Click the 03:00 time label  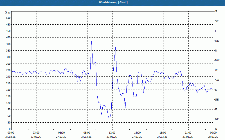(37, 133)
